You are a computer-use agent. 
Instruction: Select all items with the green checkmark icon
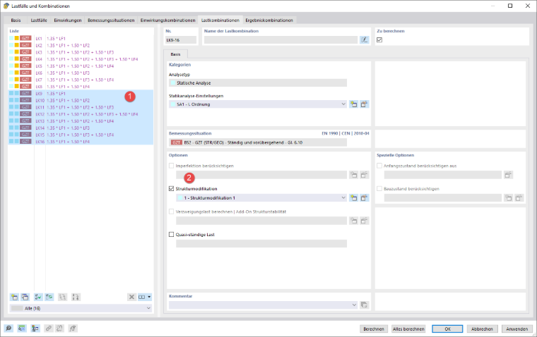coord(38,297)
